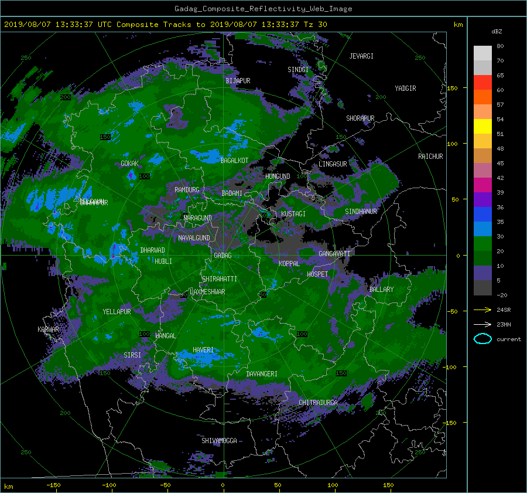Click the SHIVAMOGGA label

click(219, 441)
